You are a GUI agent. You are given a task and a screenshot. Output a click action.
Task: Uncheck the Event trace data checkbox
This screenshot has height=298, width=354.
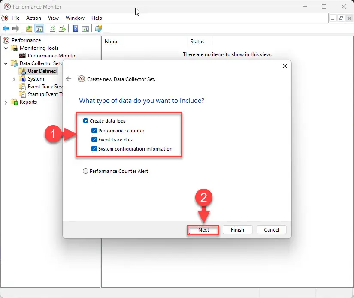(94, 140)
